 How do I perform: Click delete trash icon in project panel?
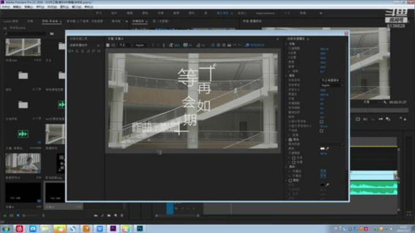tap(122, 216)
